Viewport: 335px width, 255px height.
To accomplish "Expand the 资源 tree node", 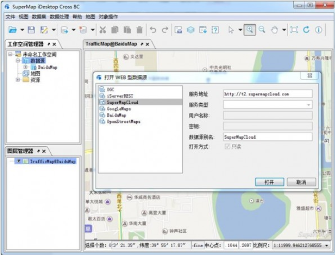I will tap(18, 80).
